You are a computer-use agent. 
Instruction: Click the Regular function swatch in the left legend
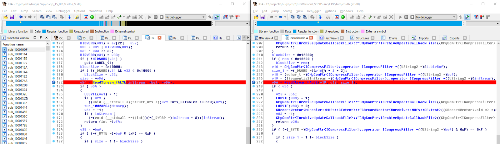tap(44, 31)
